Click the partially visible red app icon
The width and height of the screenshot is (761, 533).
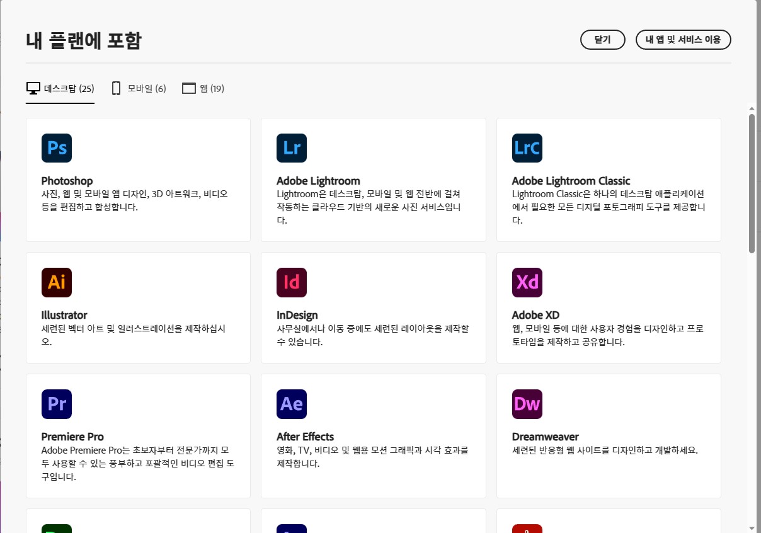coord(527,529)
